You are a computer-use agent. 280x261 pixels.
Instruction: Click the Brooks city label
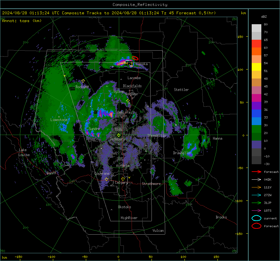[221, 217]
